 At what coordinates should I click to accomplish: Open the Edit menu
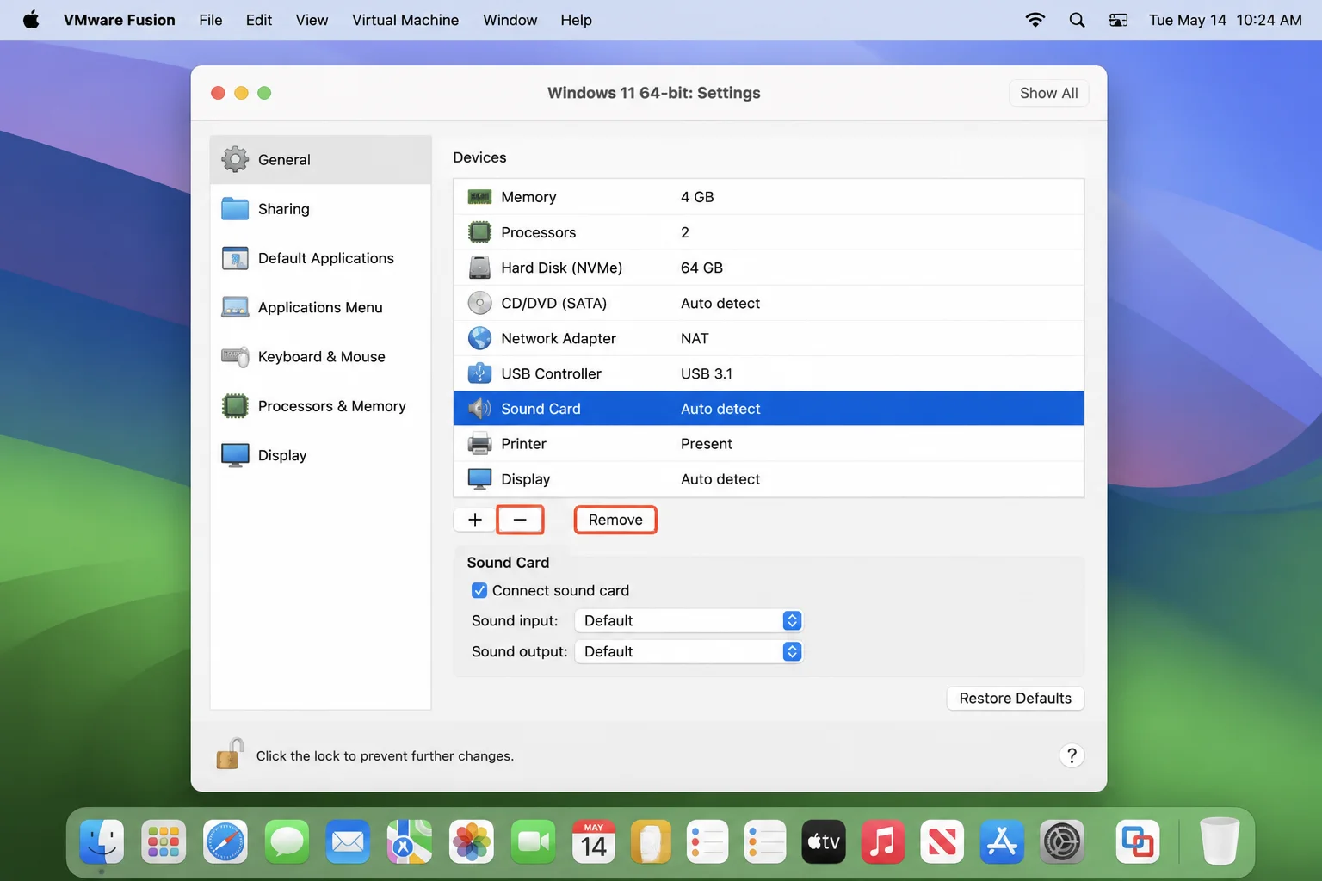tap(259, 20)
